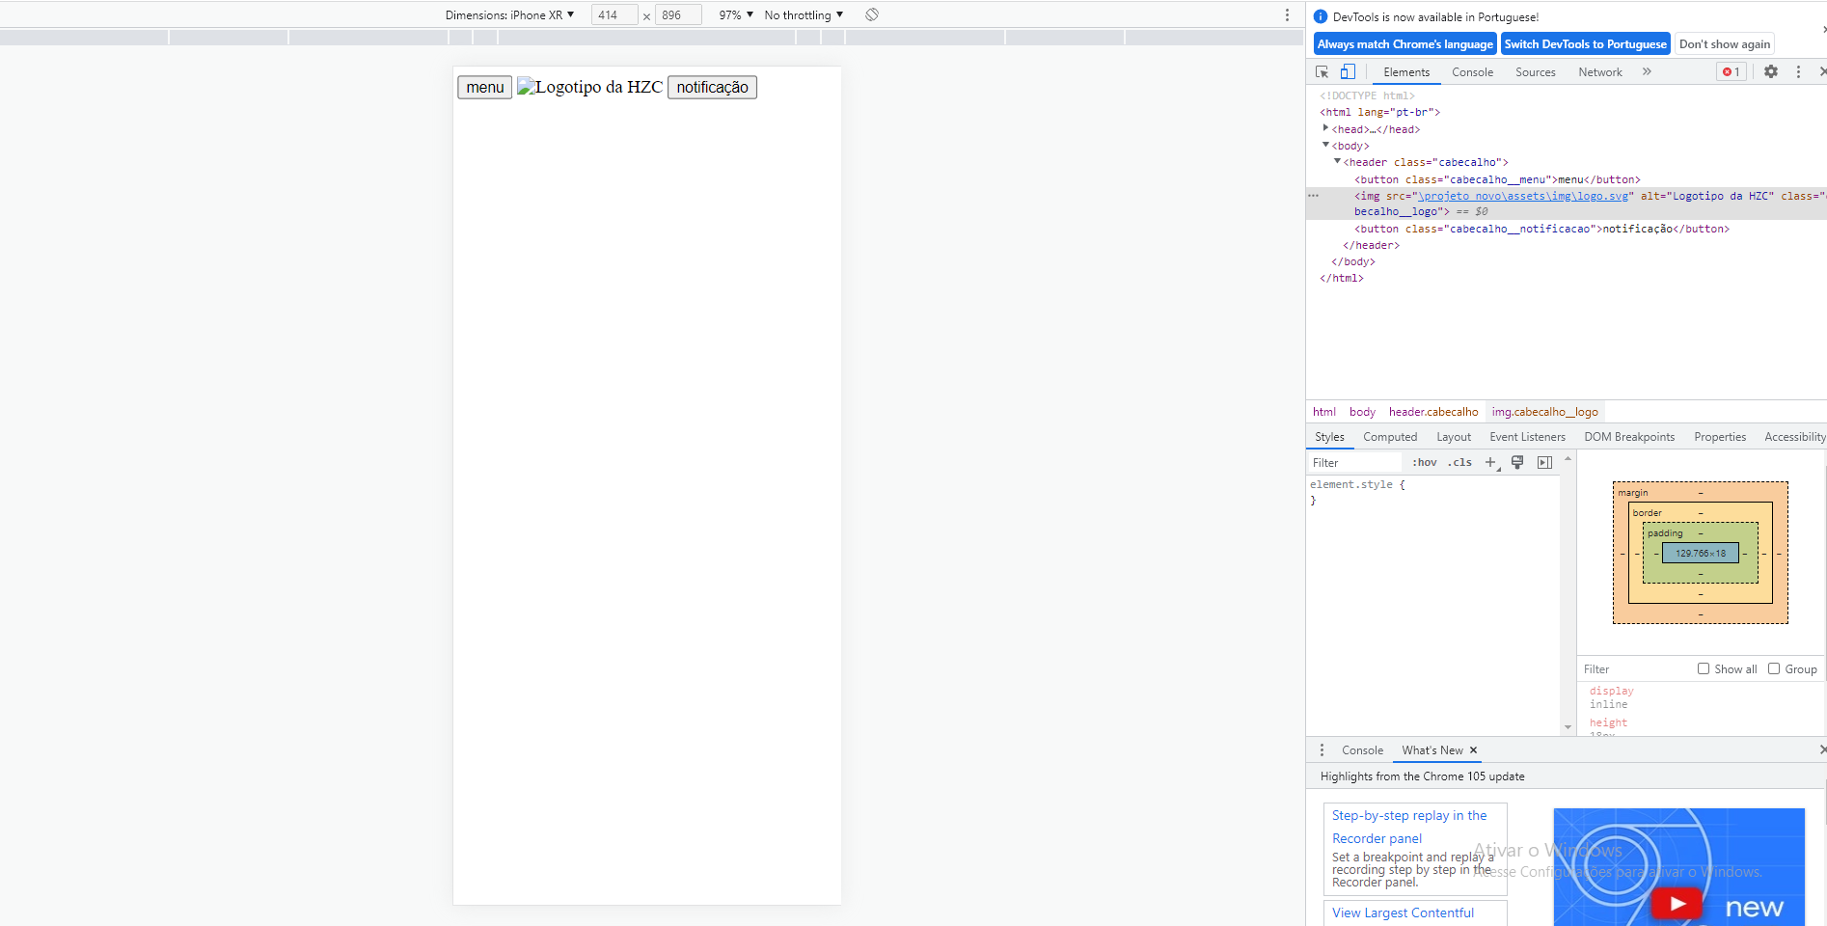Select the body breadcrumb
Viewport: 1827px width, 926px height.
1362,412
